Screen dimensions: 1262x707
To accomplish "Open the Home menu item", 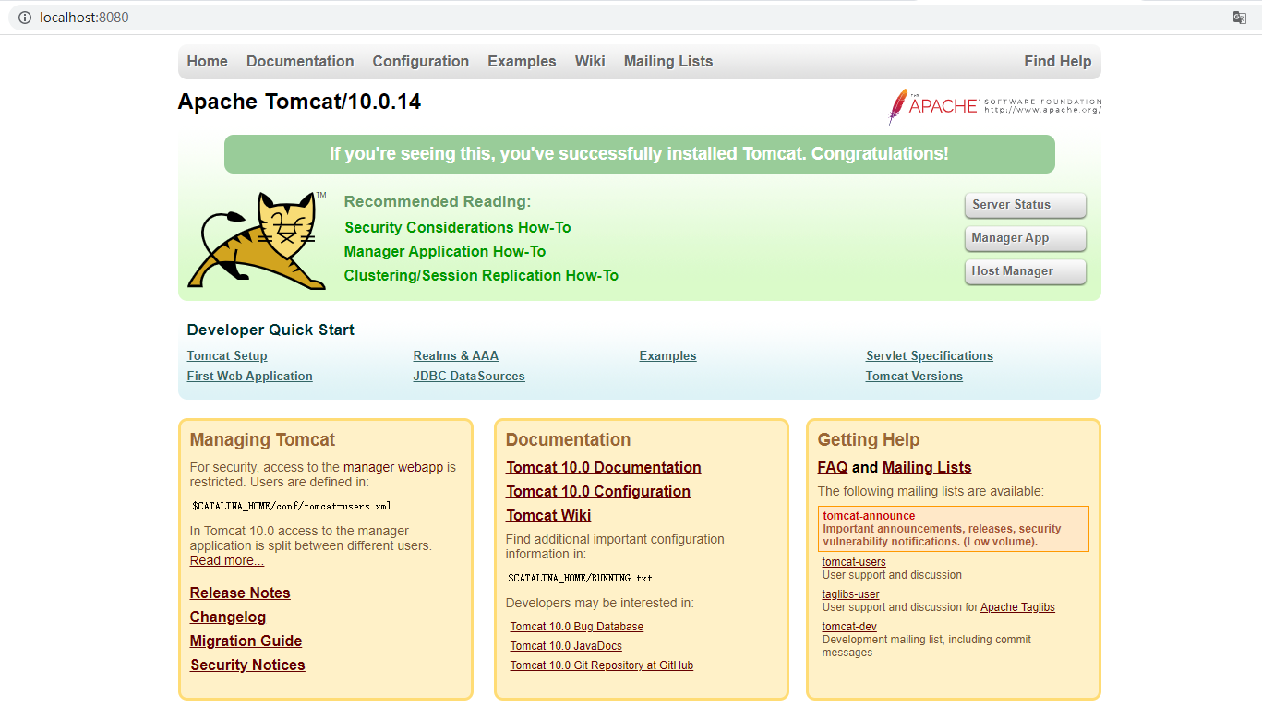I will coord(207,62).
